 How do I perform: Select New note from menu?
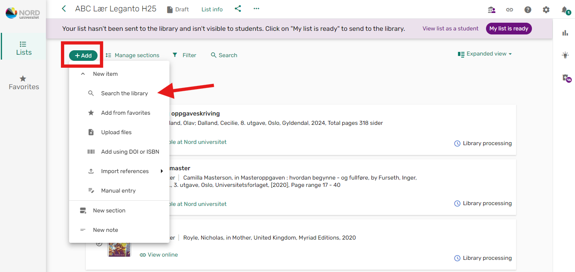tap(119, 230)
